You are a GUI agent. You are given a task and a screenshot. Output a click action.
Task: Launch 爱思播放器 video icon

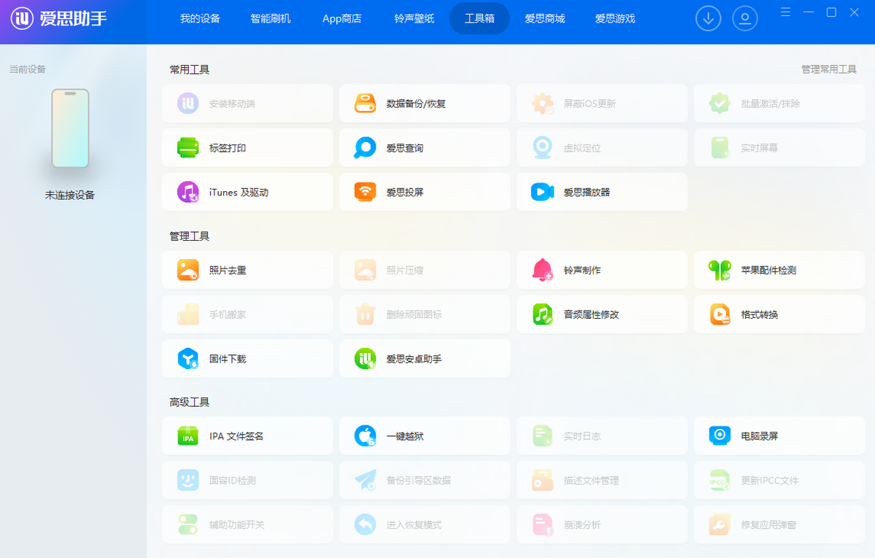pyautogui.click(x=542, y=192)
